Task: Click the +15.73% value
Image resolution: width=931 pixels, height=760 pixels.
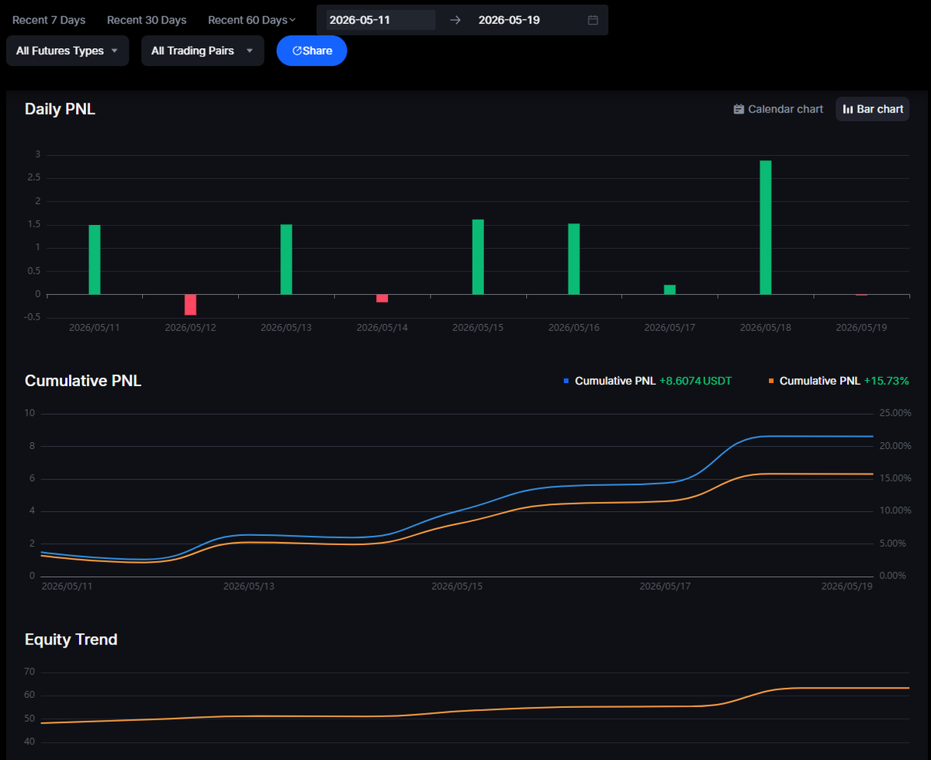Action: coord(886,381)
